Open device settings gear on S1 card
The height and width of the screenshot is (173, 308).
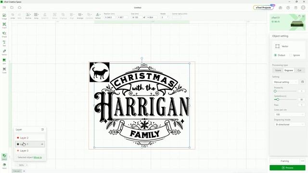(303, 16)
